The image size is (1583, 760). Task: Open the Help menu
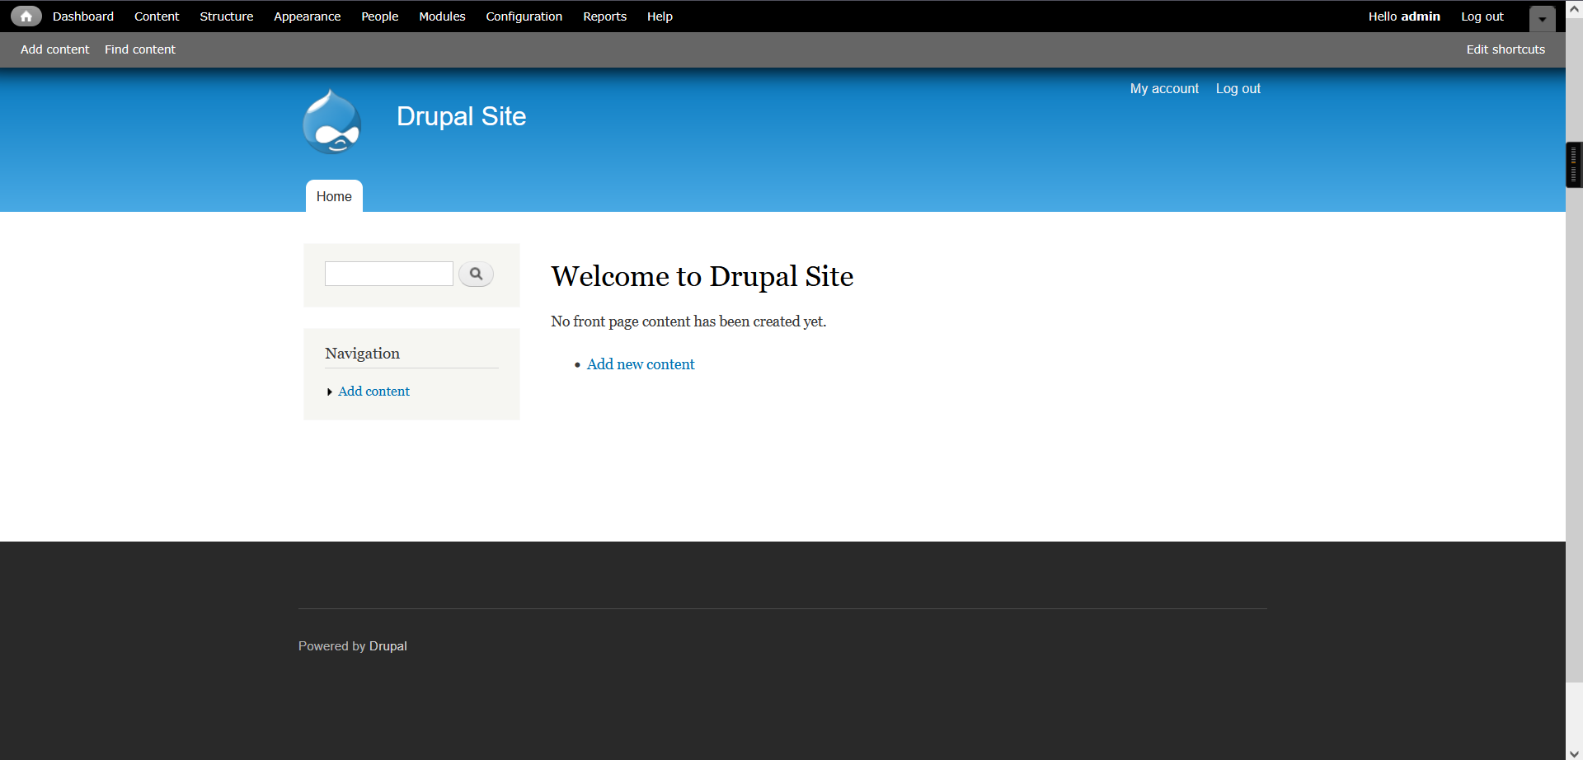[660, 16]
